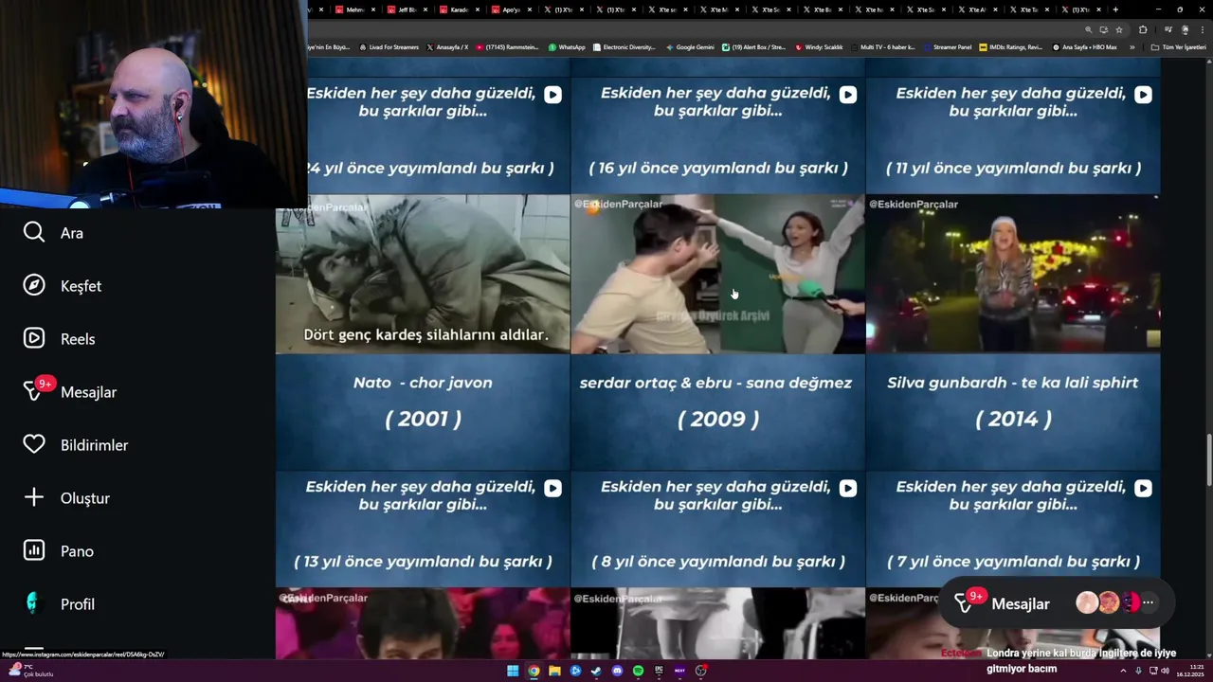Open Windows Start menu
This screenshot has width=1213, height=682.
pos(513,671)
